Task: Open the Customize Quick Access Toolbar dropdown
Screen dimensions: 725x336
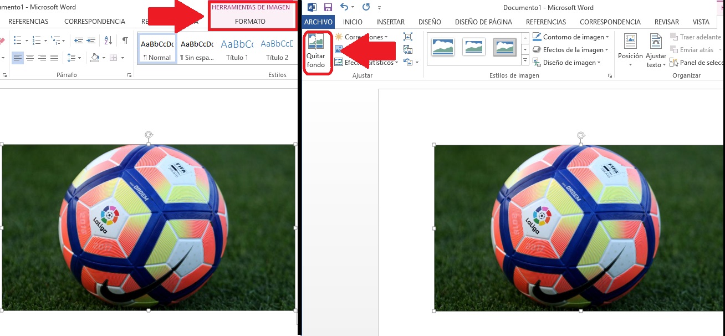Action: click(379, 8)
